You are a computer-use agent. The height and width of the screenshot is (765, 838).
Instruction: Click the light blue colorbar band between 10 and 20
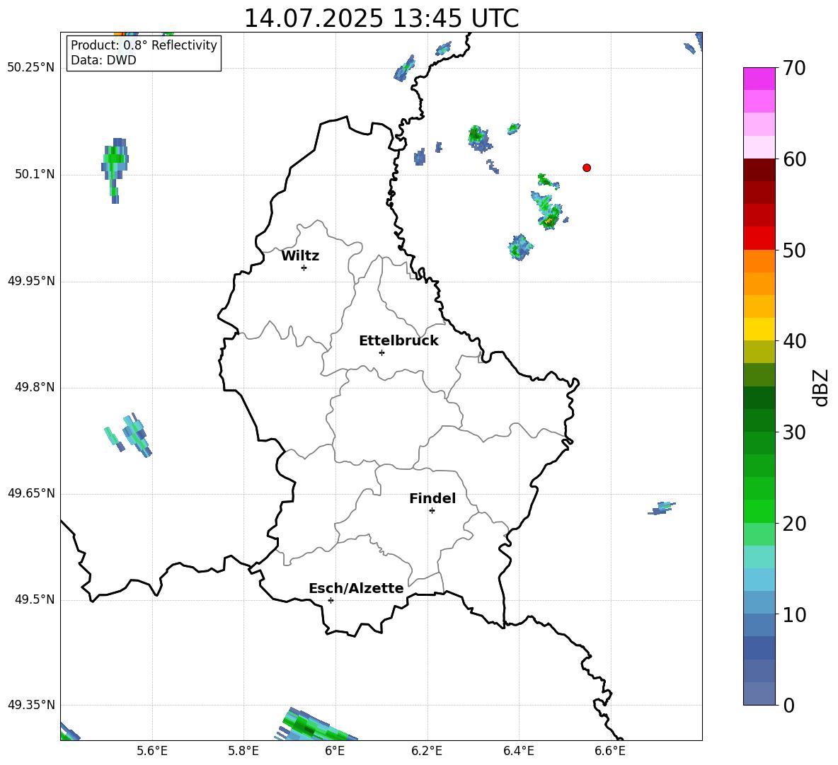coord(759,580)
